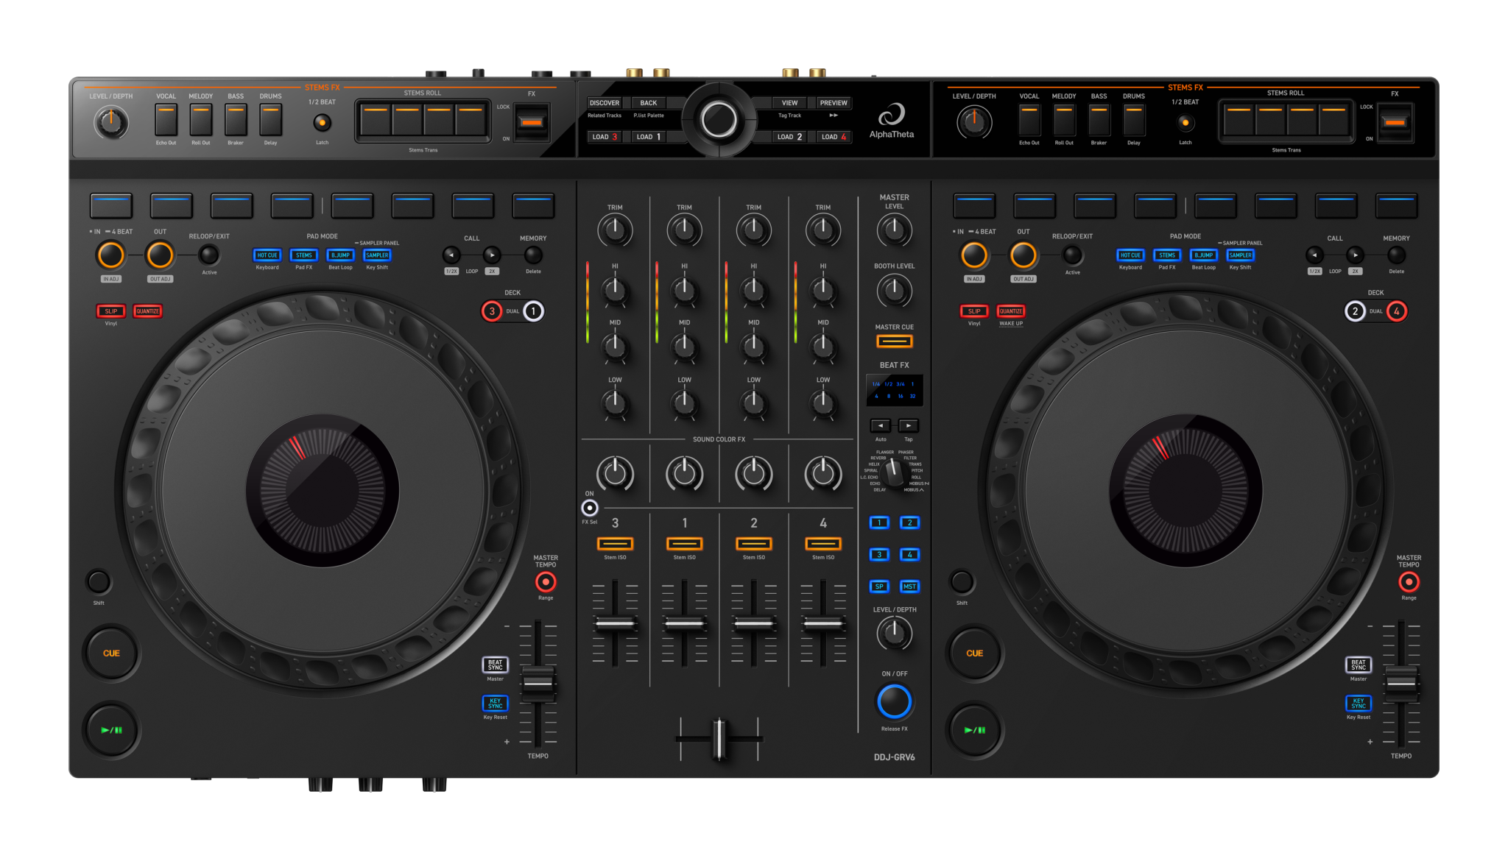
Task: Turn on MASTER CUE in the mixer section
Action: click(x=894, y=340)
